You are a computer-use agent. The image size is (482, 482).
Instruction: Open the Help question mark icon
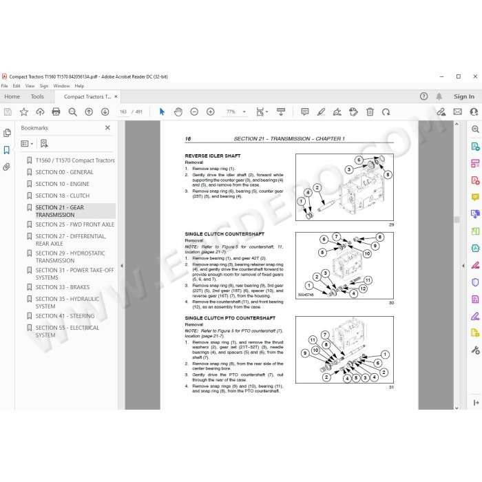[x=423, y=96]
